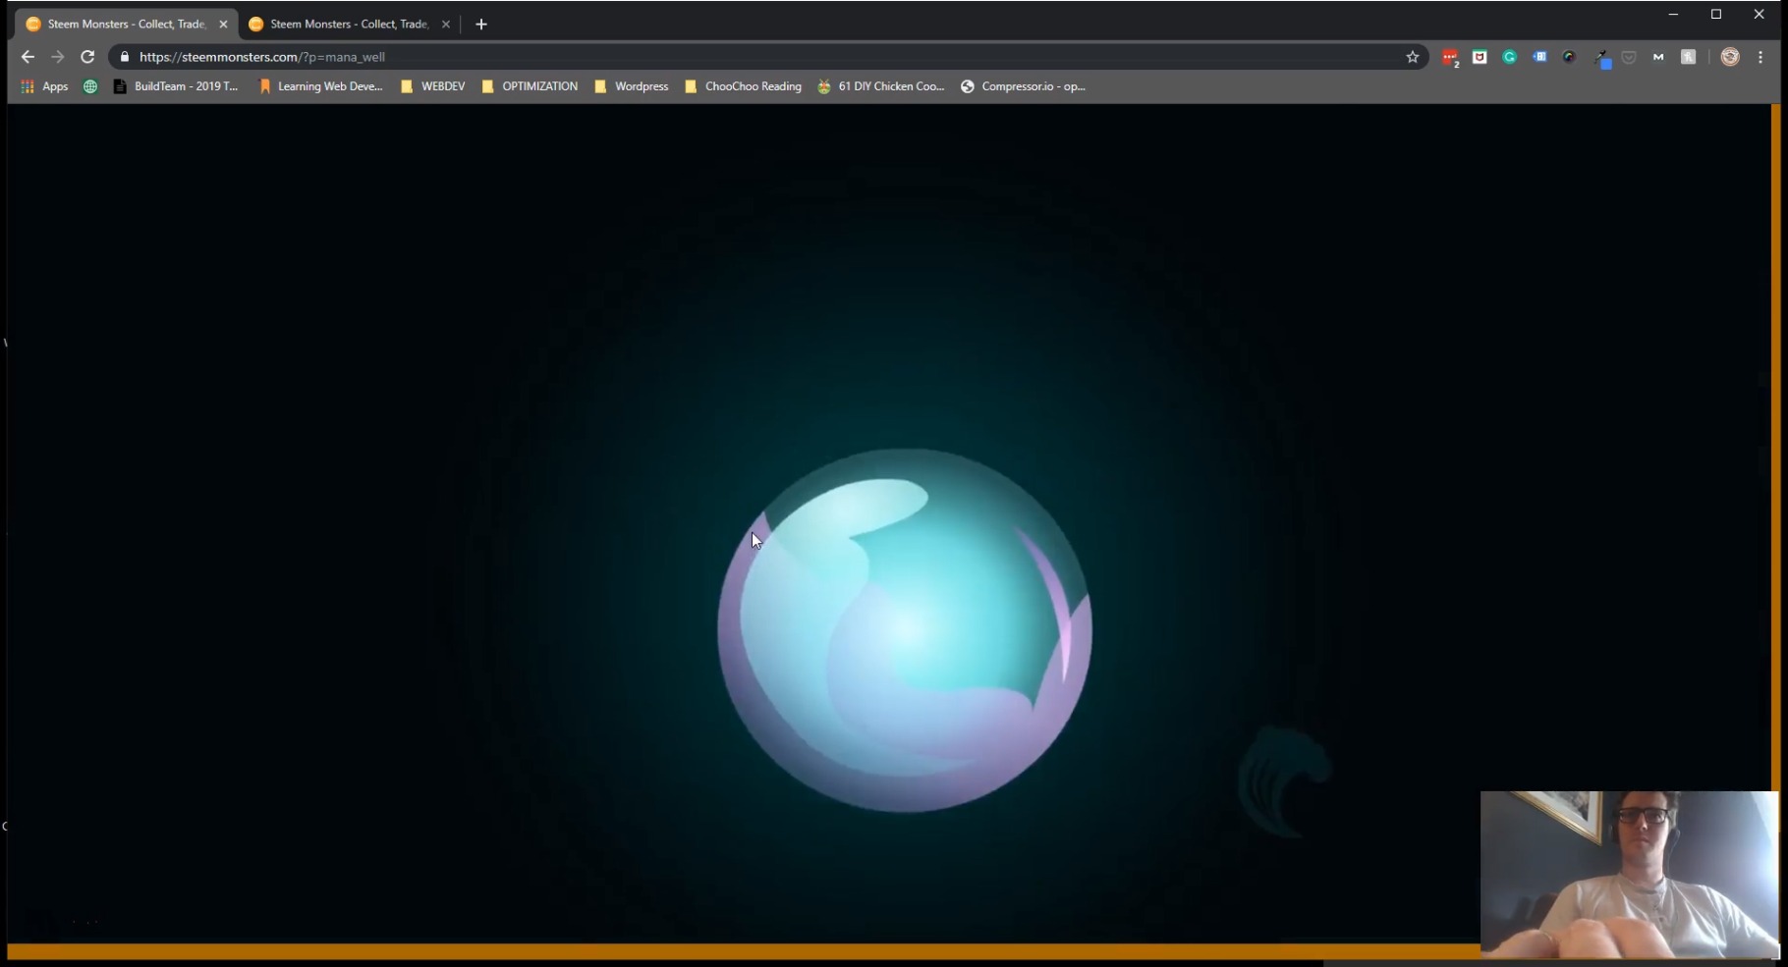This screenshot has height=967, width=1788.
Task: Minimize the Chrome window
Action: 1673,14
